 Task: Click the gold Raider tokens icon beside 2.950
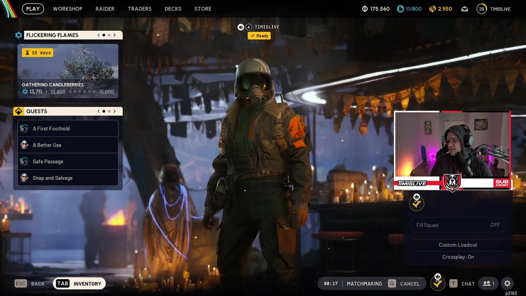click(x=432, y=9)
